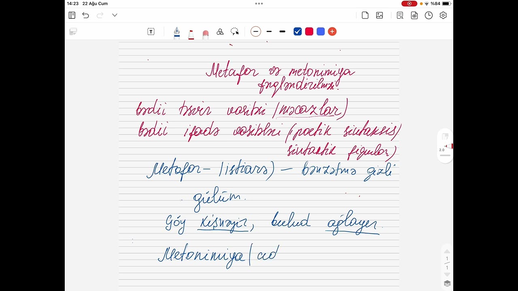Go to next page arrow
This screenshot has height=291, width=518.
click(447, 274)
